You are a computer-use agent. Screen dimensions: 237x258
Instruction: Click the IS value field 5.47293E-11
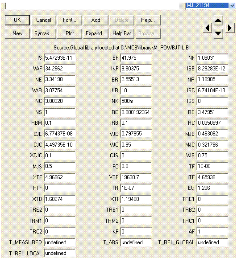click(x=60, y=58)
